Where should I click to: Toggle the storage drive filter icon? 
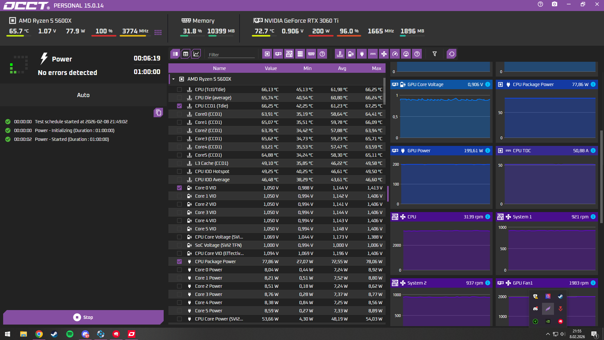coord(300,54)
